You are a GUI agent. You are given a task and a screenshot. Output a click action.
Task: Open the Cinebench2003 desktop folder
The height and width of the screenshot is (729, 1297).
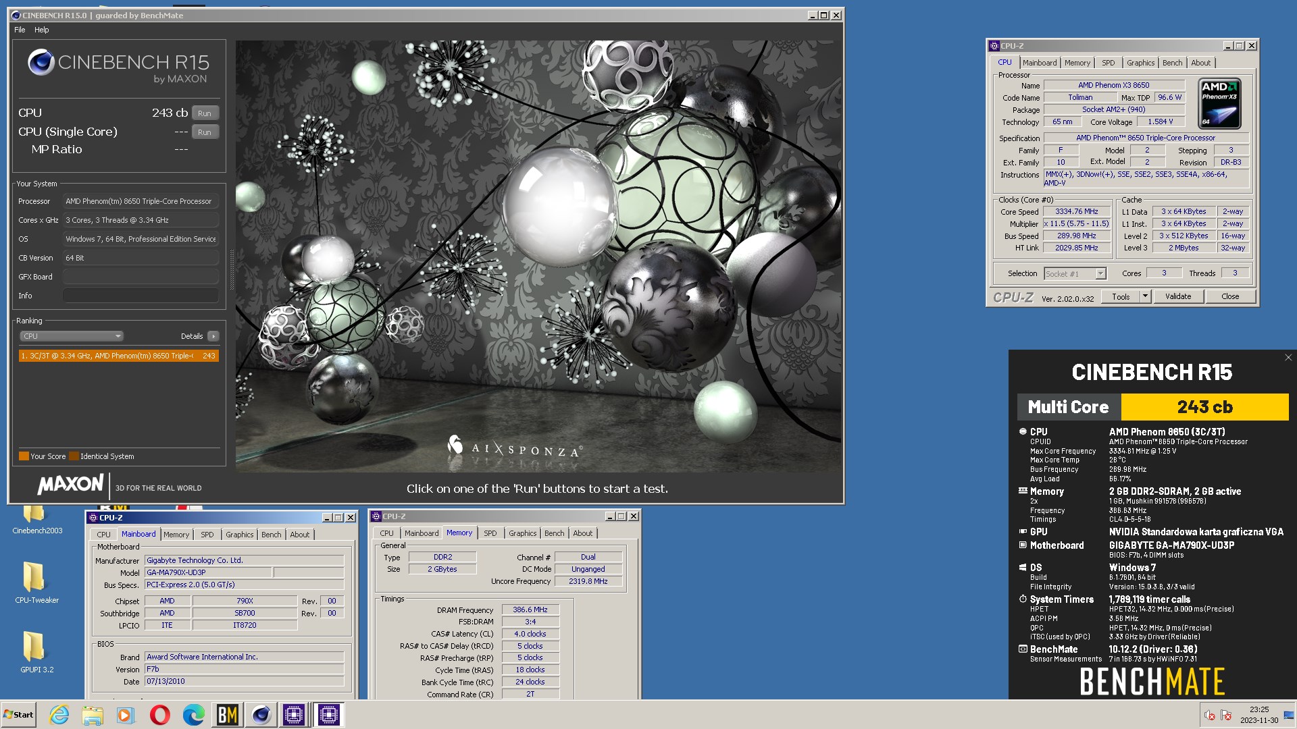[x=37, y=520]
